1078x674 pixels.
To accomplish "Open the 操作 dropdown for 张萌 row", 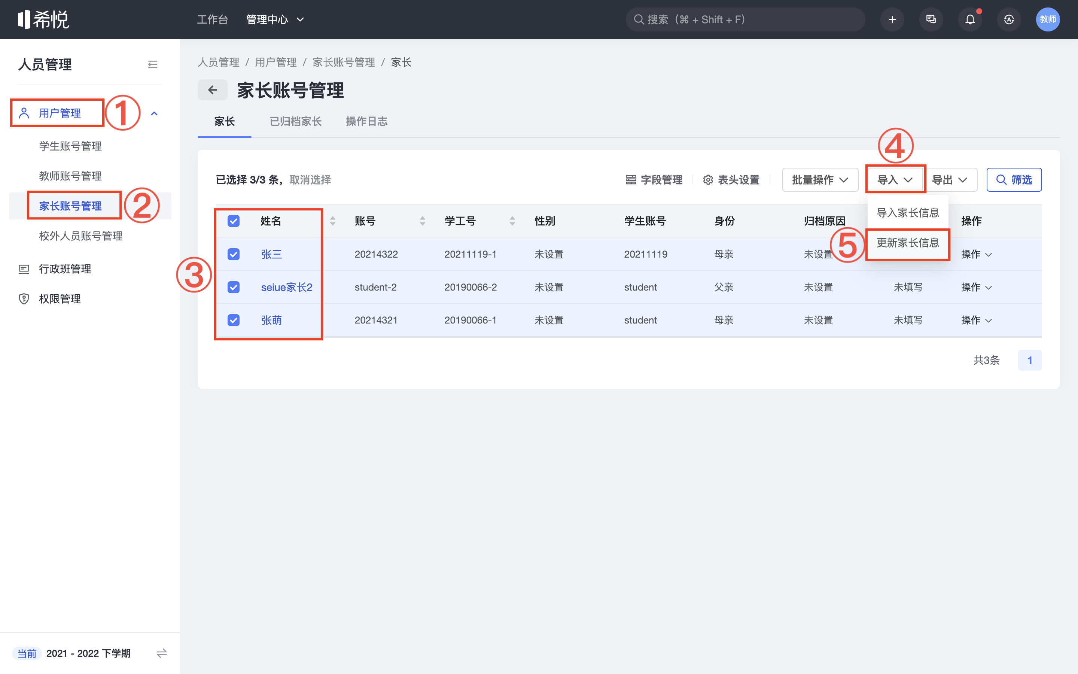I will pyautogui.click(x=977, y=320).
